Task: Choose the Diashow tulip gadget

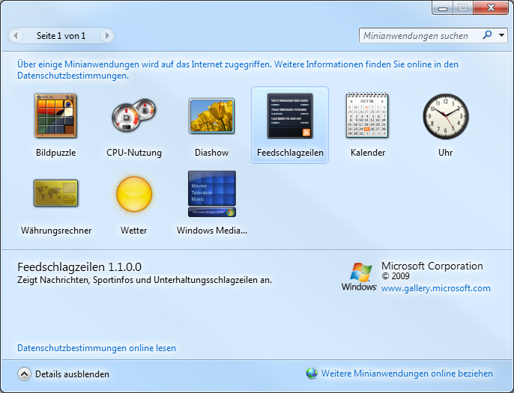Action: click(x=212, y=116)
